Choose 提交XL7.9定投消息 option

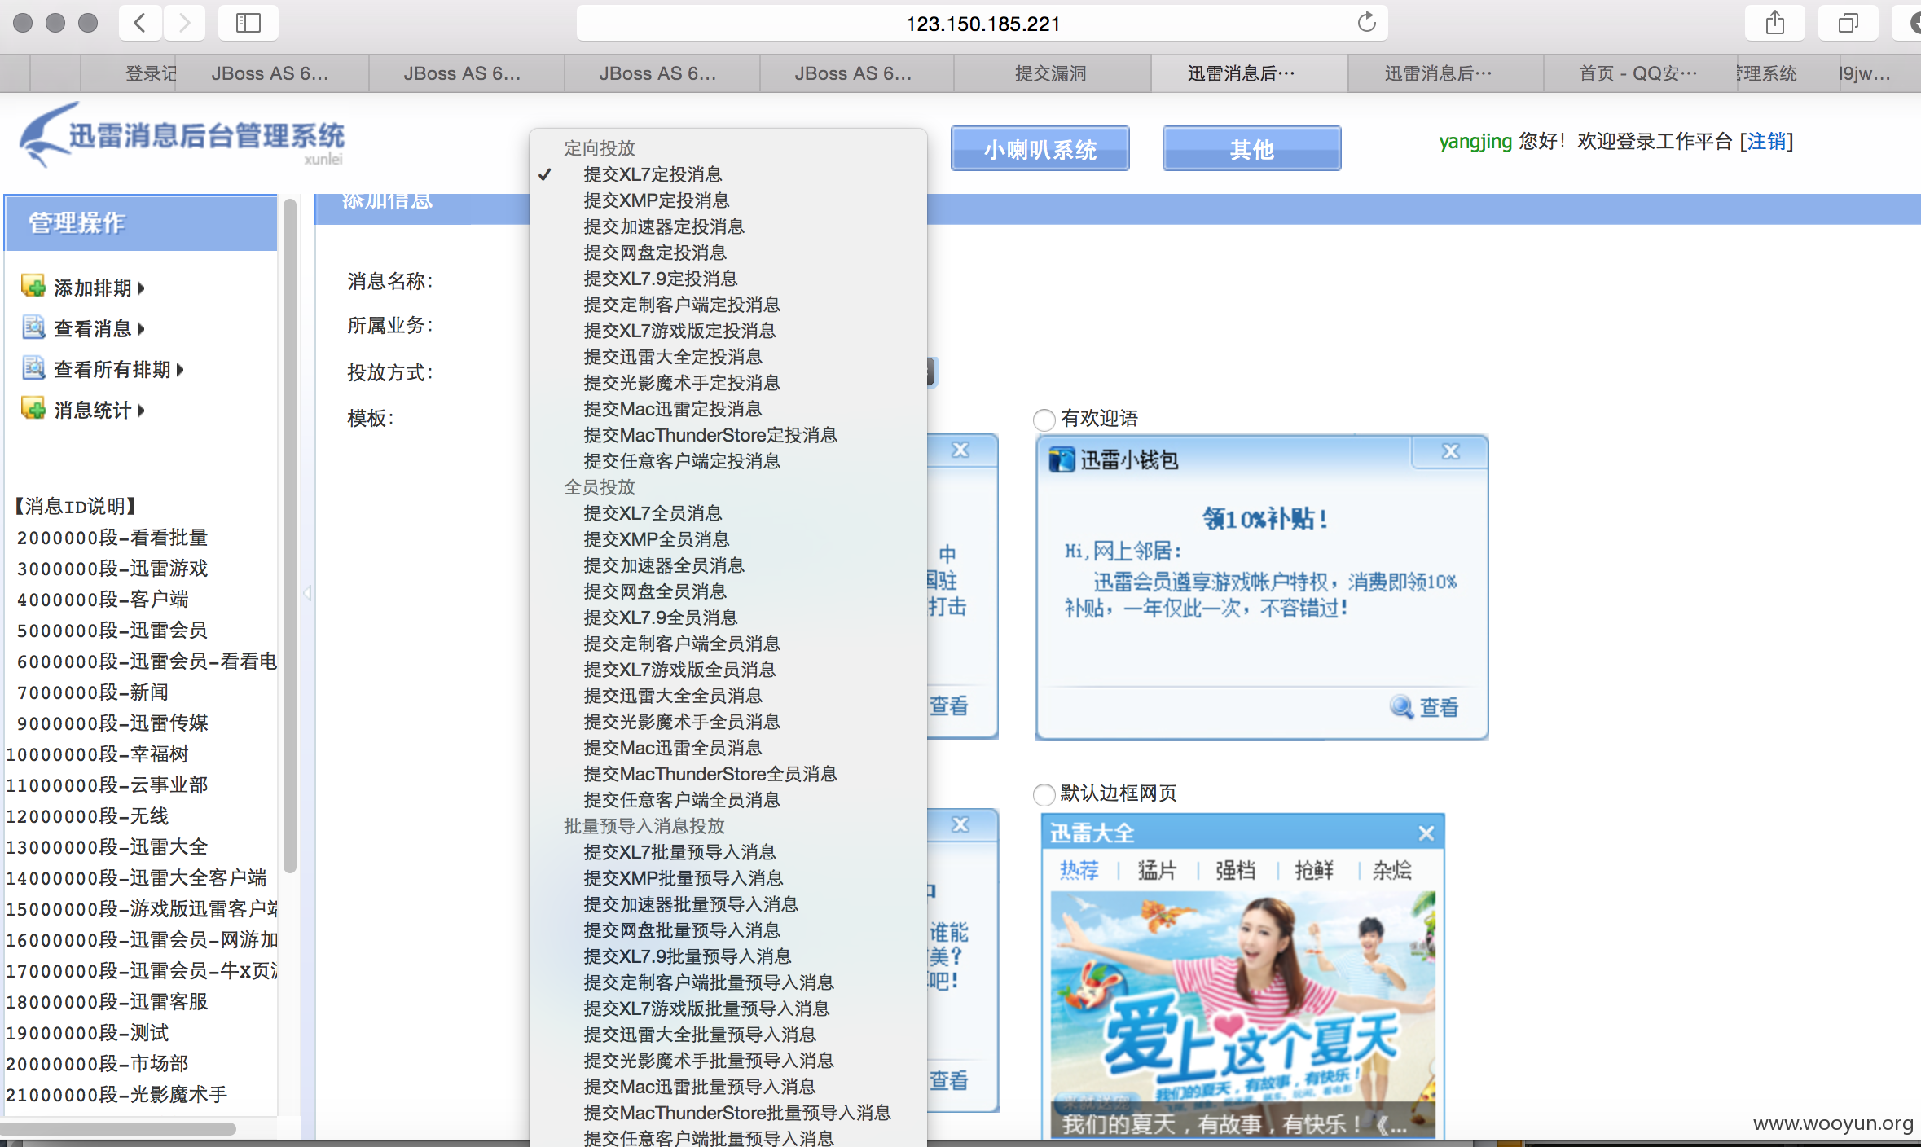(728, 279)
